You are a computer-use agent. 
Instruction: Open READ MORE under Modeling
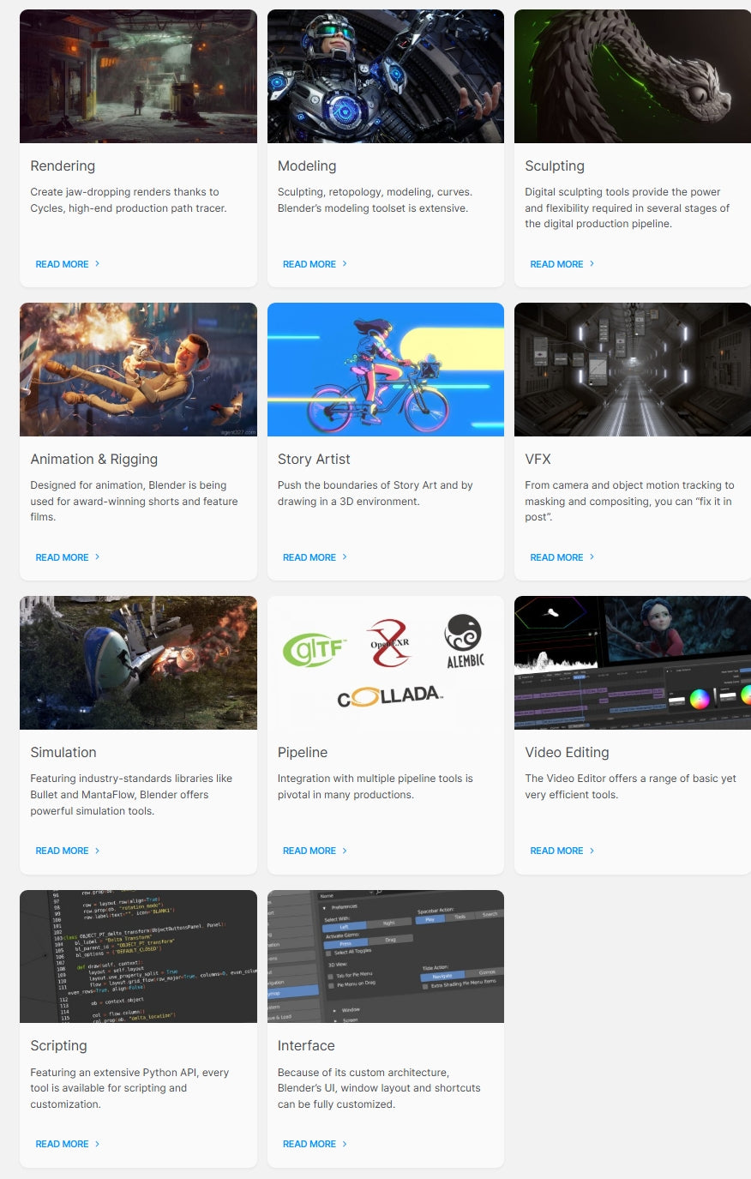pos(309,264)
